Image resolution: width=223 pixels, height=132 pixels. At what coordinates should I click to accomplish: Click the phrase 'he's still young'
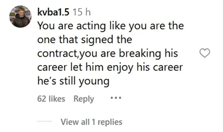pos(73,81)
